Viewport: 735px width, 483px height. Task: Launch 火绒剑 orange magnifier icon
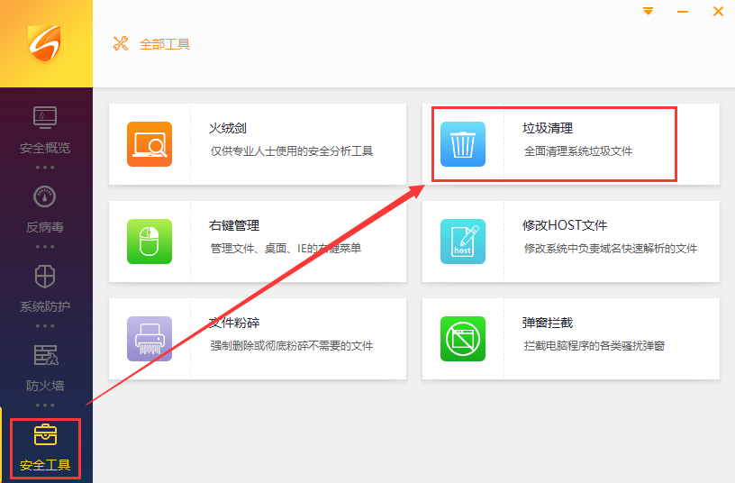(150, 144)
